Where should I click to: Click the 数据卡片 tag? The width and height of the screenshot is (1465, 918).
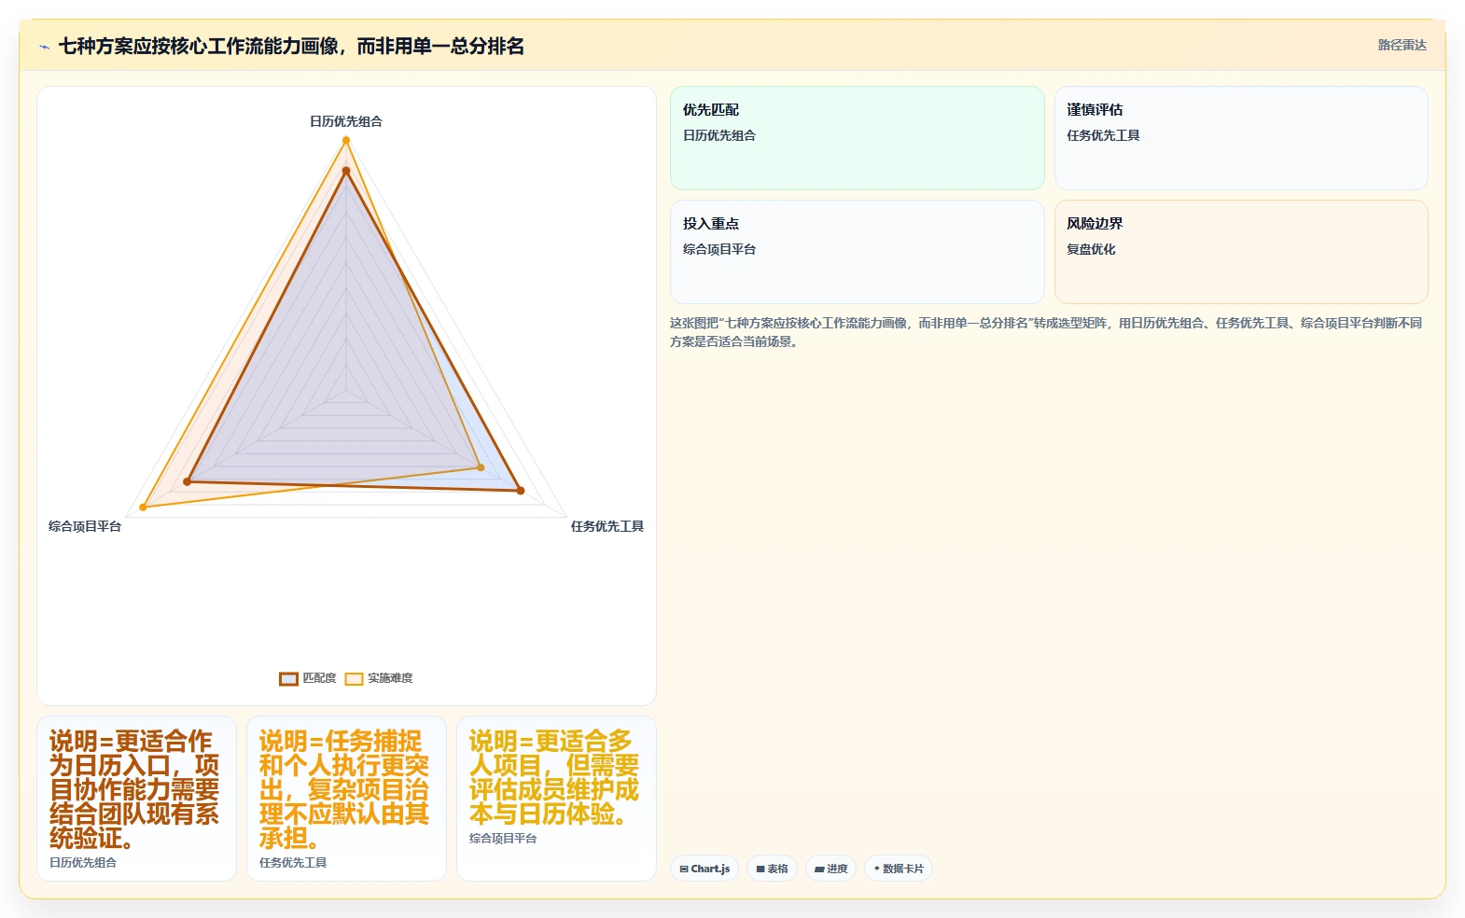[899, 869]
